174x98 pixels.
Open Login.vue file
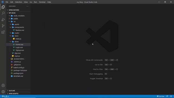click(x=18, y=47)
